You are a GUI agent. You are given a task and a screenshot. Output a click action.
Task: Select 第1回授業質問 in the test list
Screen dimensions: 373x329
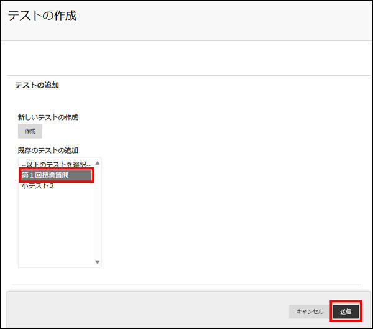57,175
